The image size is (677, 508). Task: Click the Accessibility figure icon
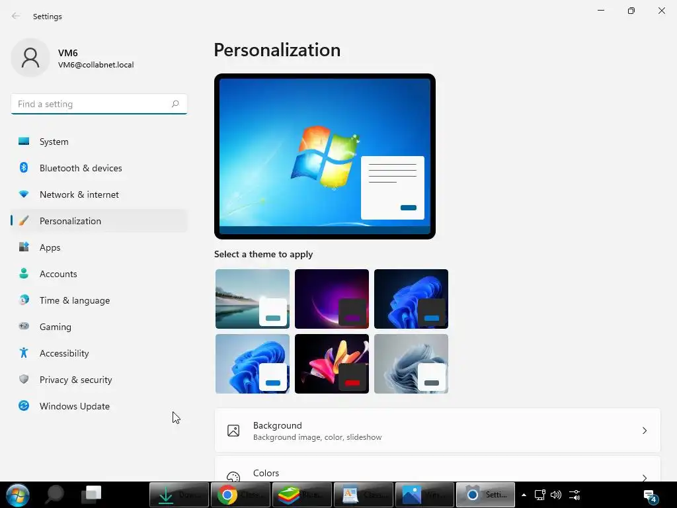point(24,353)
